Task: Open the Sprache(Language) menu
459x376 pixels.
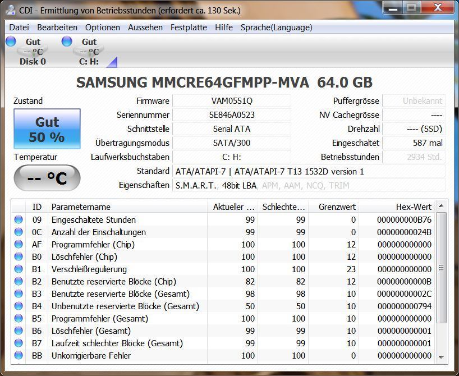Action: [276, 27]
